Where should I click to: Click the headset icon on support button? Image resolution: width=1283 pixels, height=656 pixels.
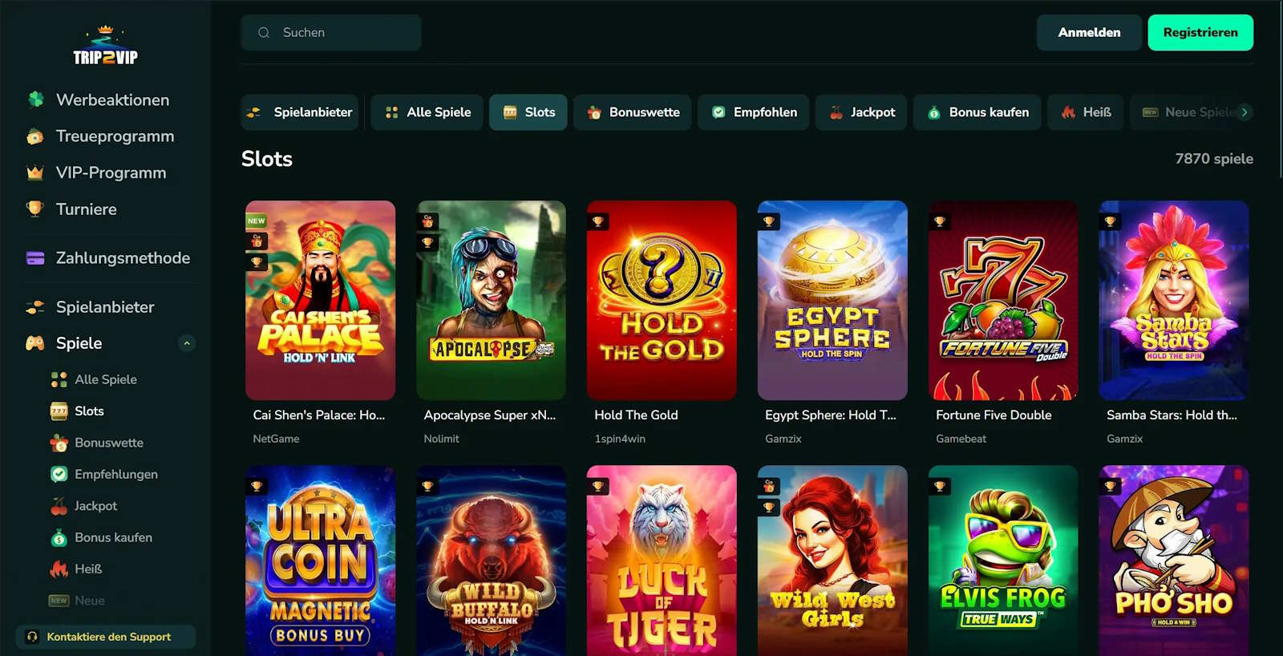click(x=32, y=637)
